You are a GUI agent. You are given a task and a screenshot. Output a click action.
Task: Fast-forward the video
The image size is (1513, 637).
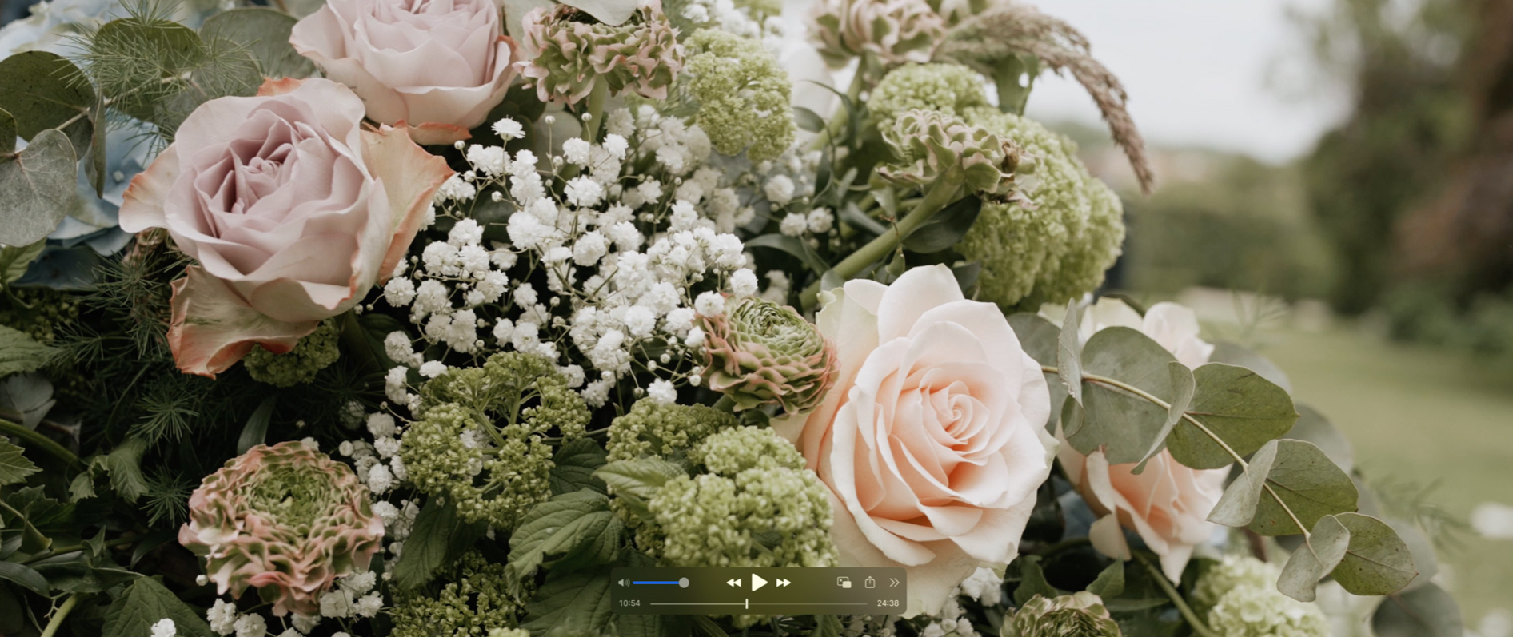point(784,583)
